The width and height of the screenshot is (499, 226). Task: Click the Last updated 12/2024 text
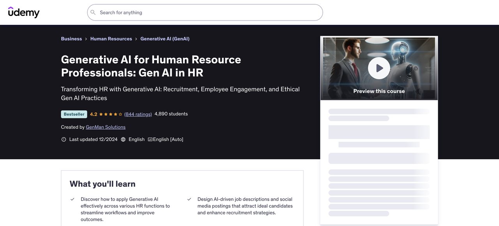pos(93,139)
